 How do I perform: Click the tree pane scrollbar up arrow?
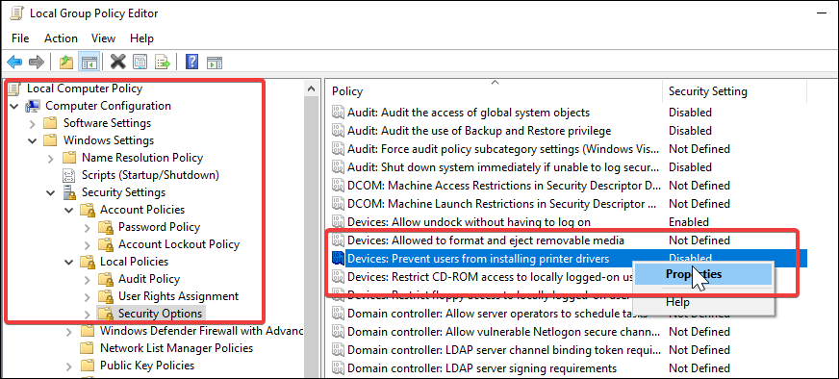(x=311, y=88)
